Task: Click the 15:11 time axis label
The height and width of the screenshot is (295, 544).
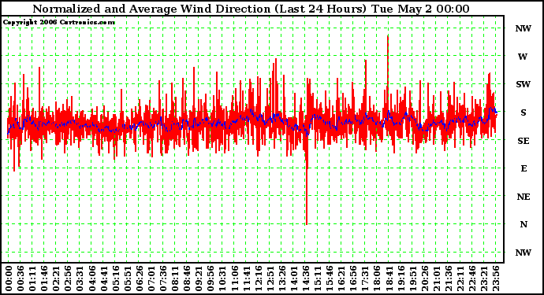Action: click(x=318, y=278)
